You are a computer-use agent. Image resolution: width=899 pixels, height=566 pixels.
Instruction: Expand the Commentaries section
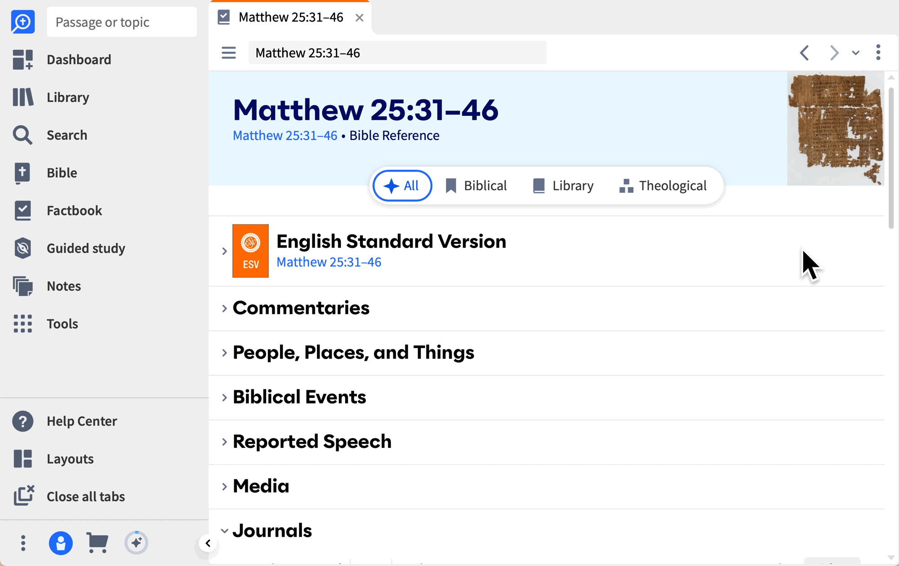[224, 308]
